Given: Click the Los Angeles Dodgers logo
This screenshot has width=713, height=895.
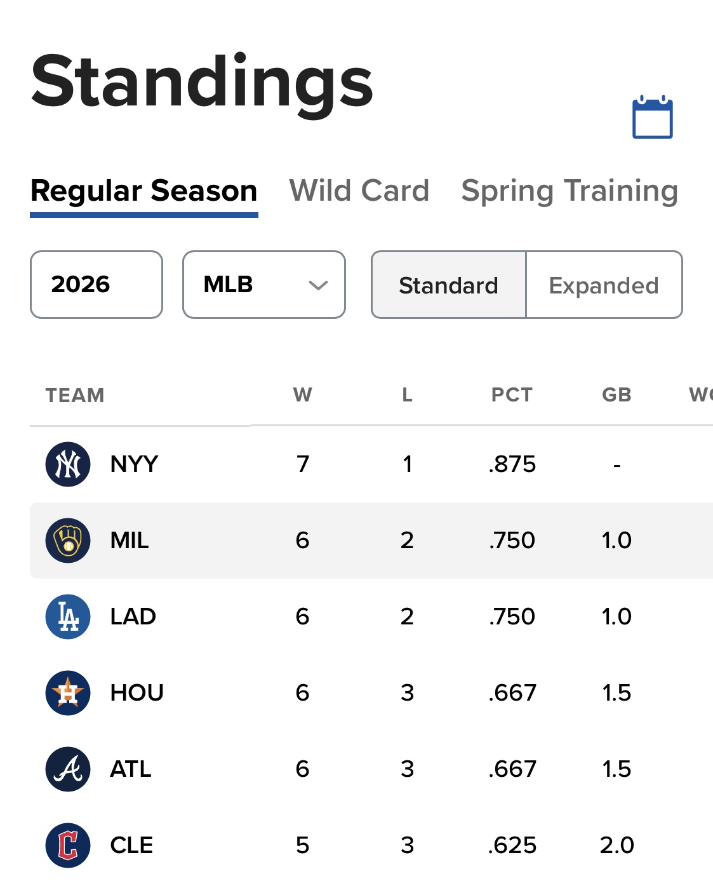Looking at the screenshot, I should coord(68,617).
